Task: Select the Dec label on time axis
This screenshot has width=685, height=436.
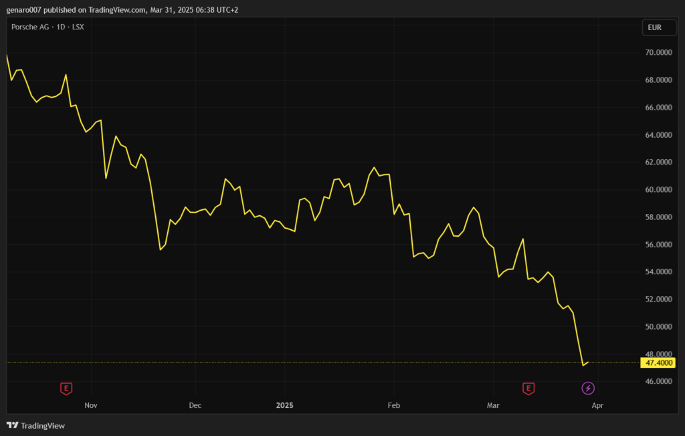Action: [x=195, y=405]
